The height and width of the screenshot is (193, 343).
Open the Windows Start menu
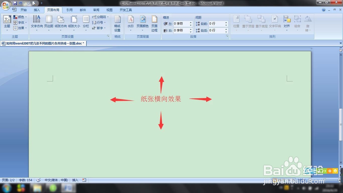coord(7,188)
